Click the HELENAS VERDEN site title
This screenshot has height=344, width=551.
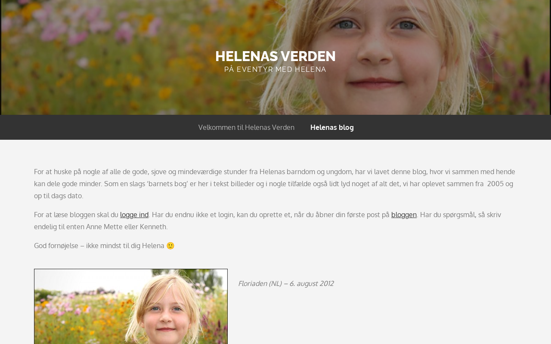click(275, 56)
